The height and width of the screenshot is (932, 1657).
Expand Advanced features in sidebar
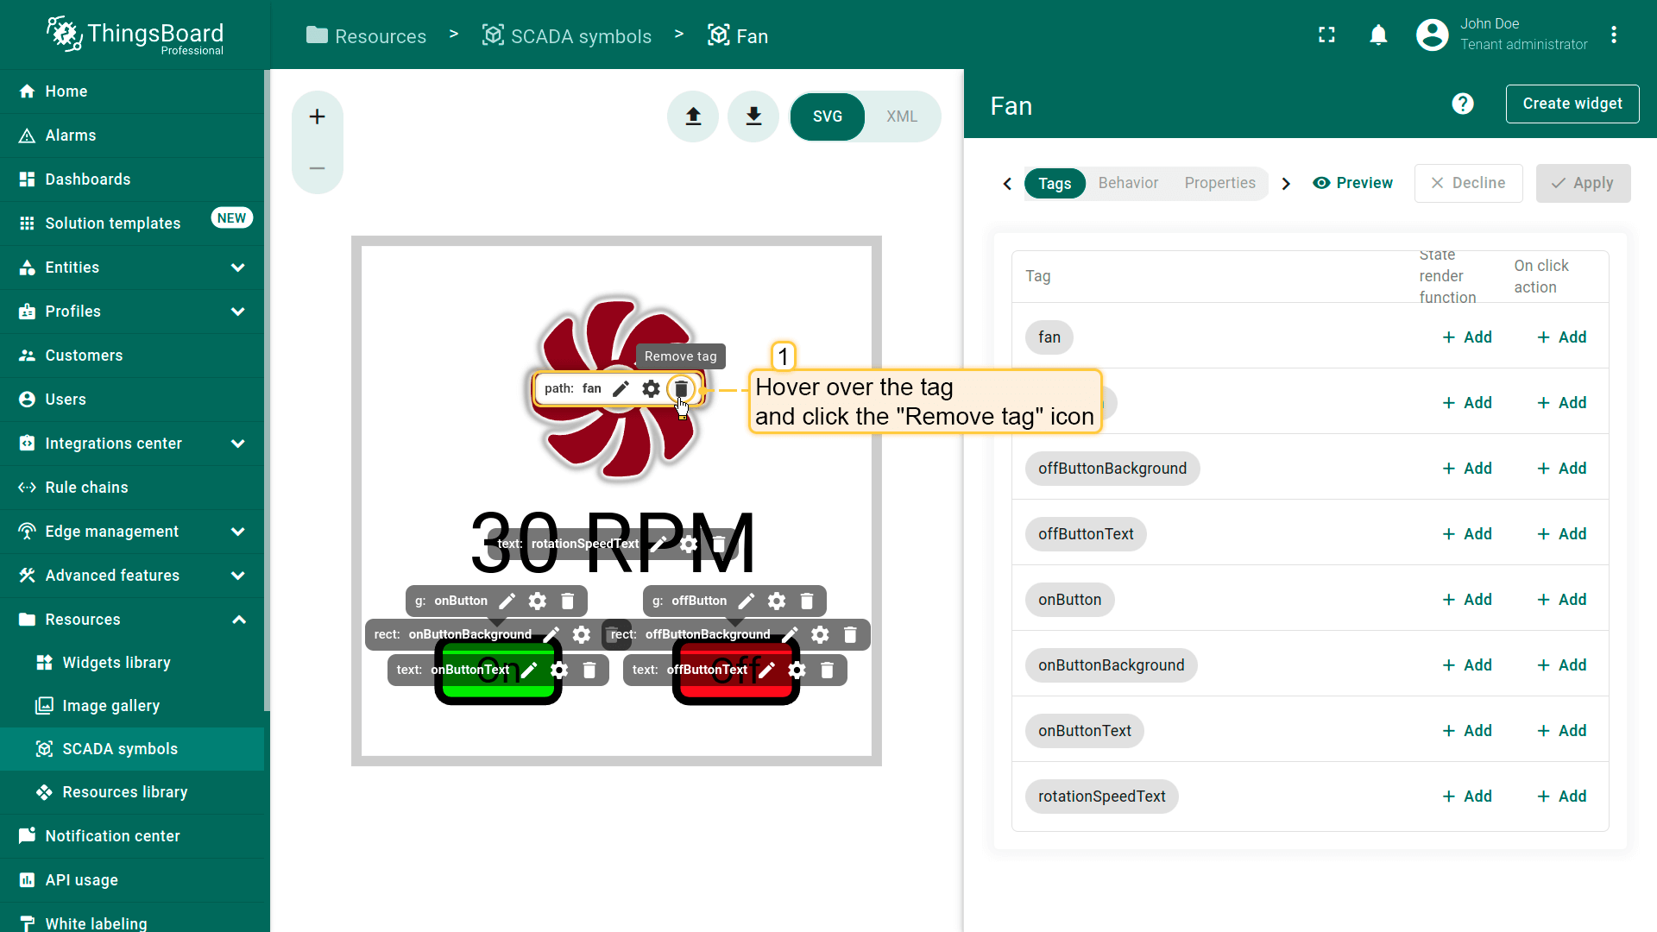click(237, 576)
